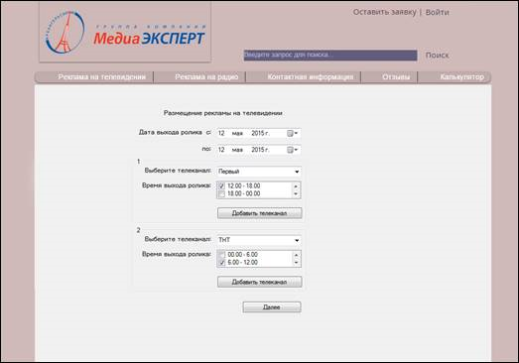Click label Дата выхода ролика с
This screenshot has height=363, width=519.
(x=175, y=132)
